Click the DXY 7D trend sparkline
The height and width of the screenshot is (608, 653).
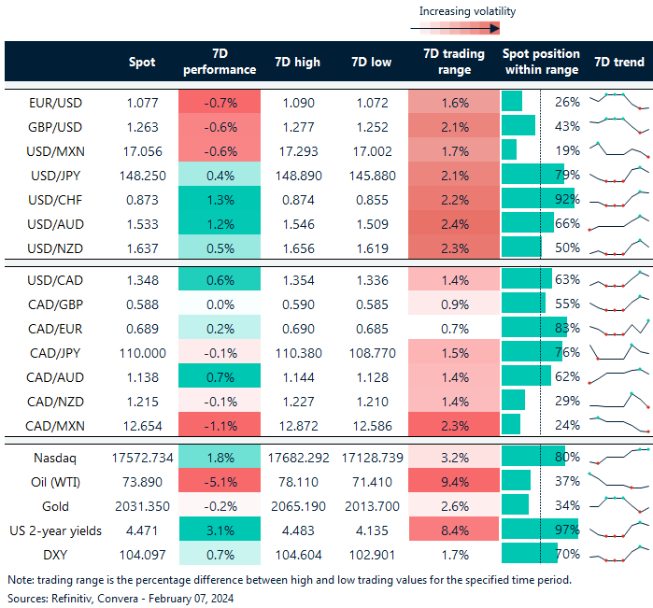pos(617,553)
